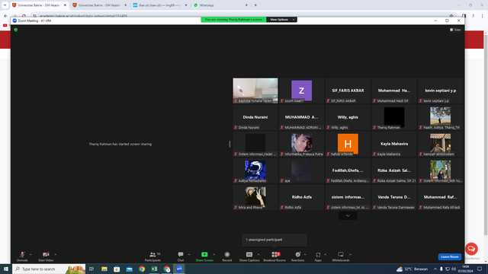488x274 pixels.
Task: Switch to first Universitas Bakrie browser tab
Action: [x=39, y=5]
